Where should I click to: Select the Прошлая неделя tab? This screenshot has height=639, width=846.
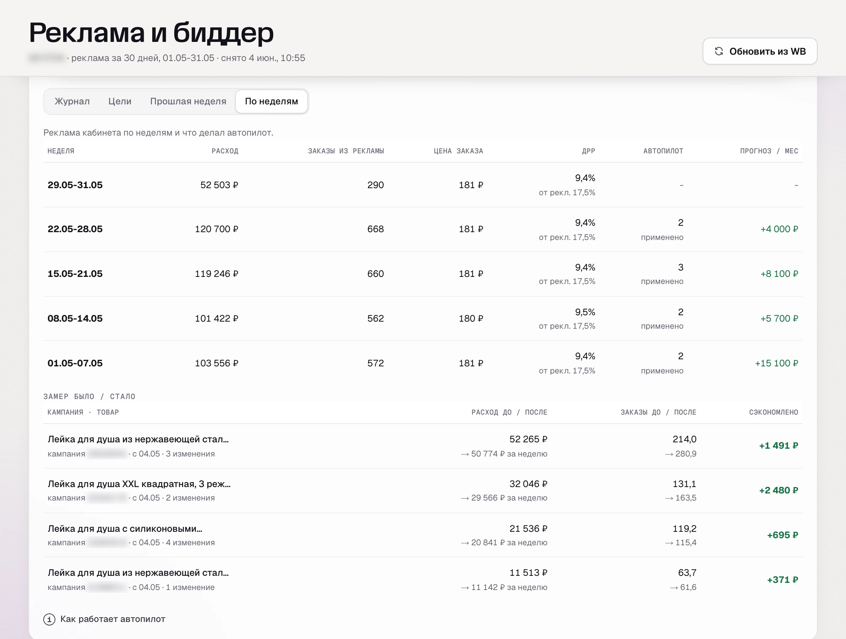pyautogui.click(x=188, y=102)
